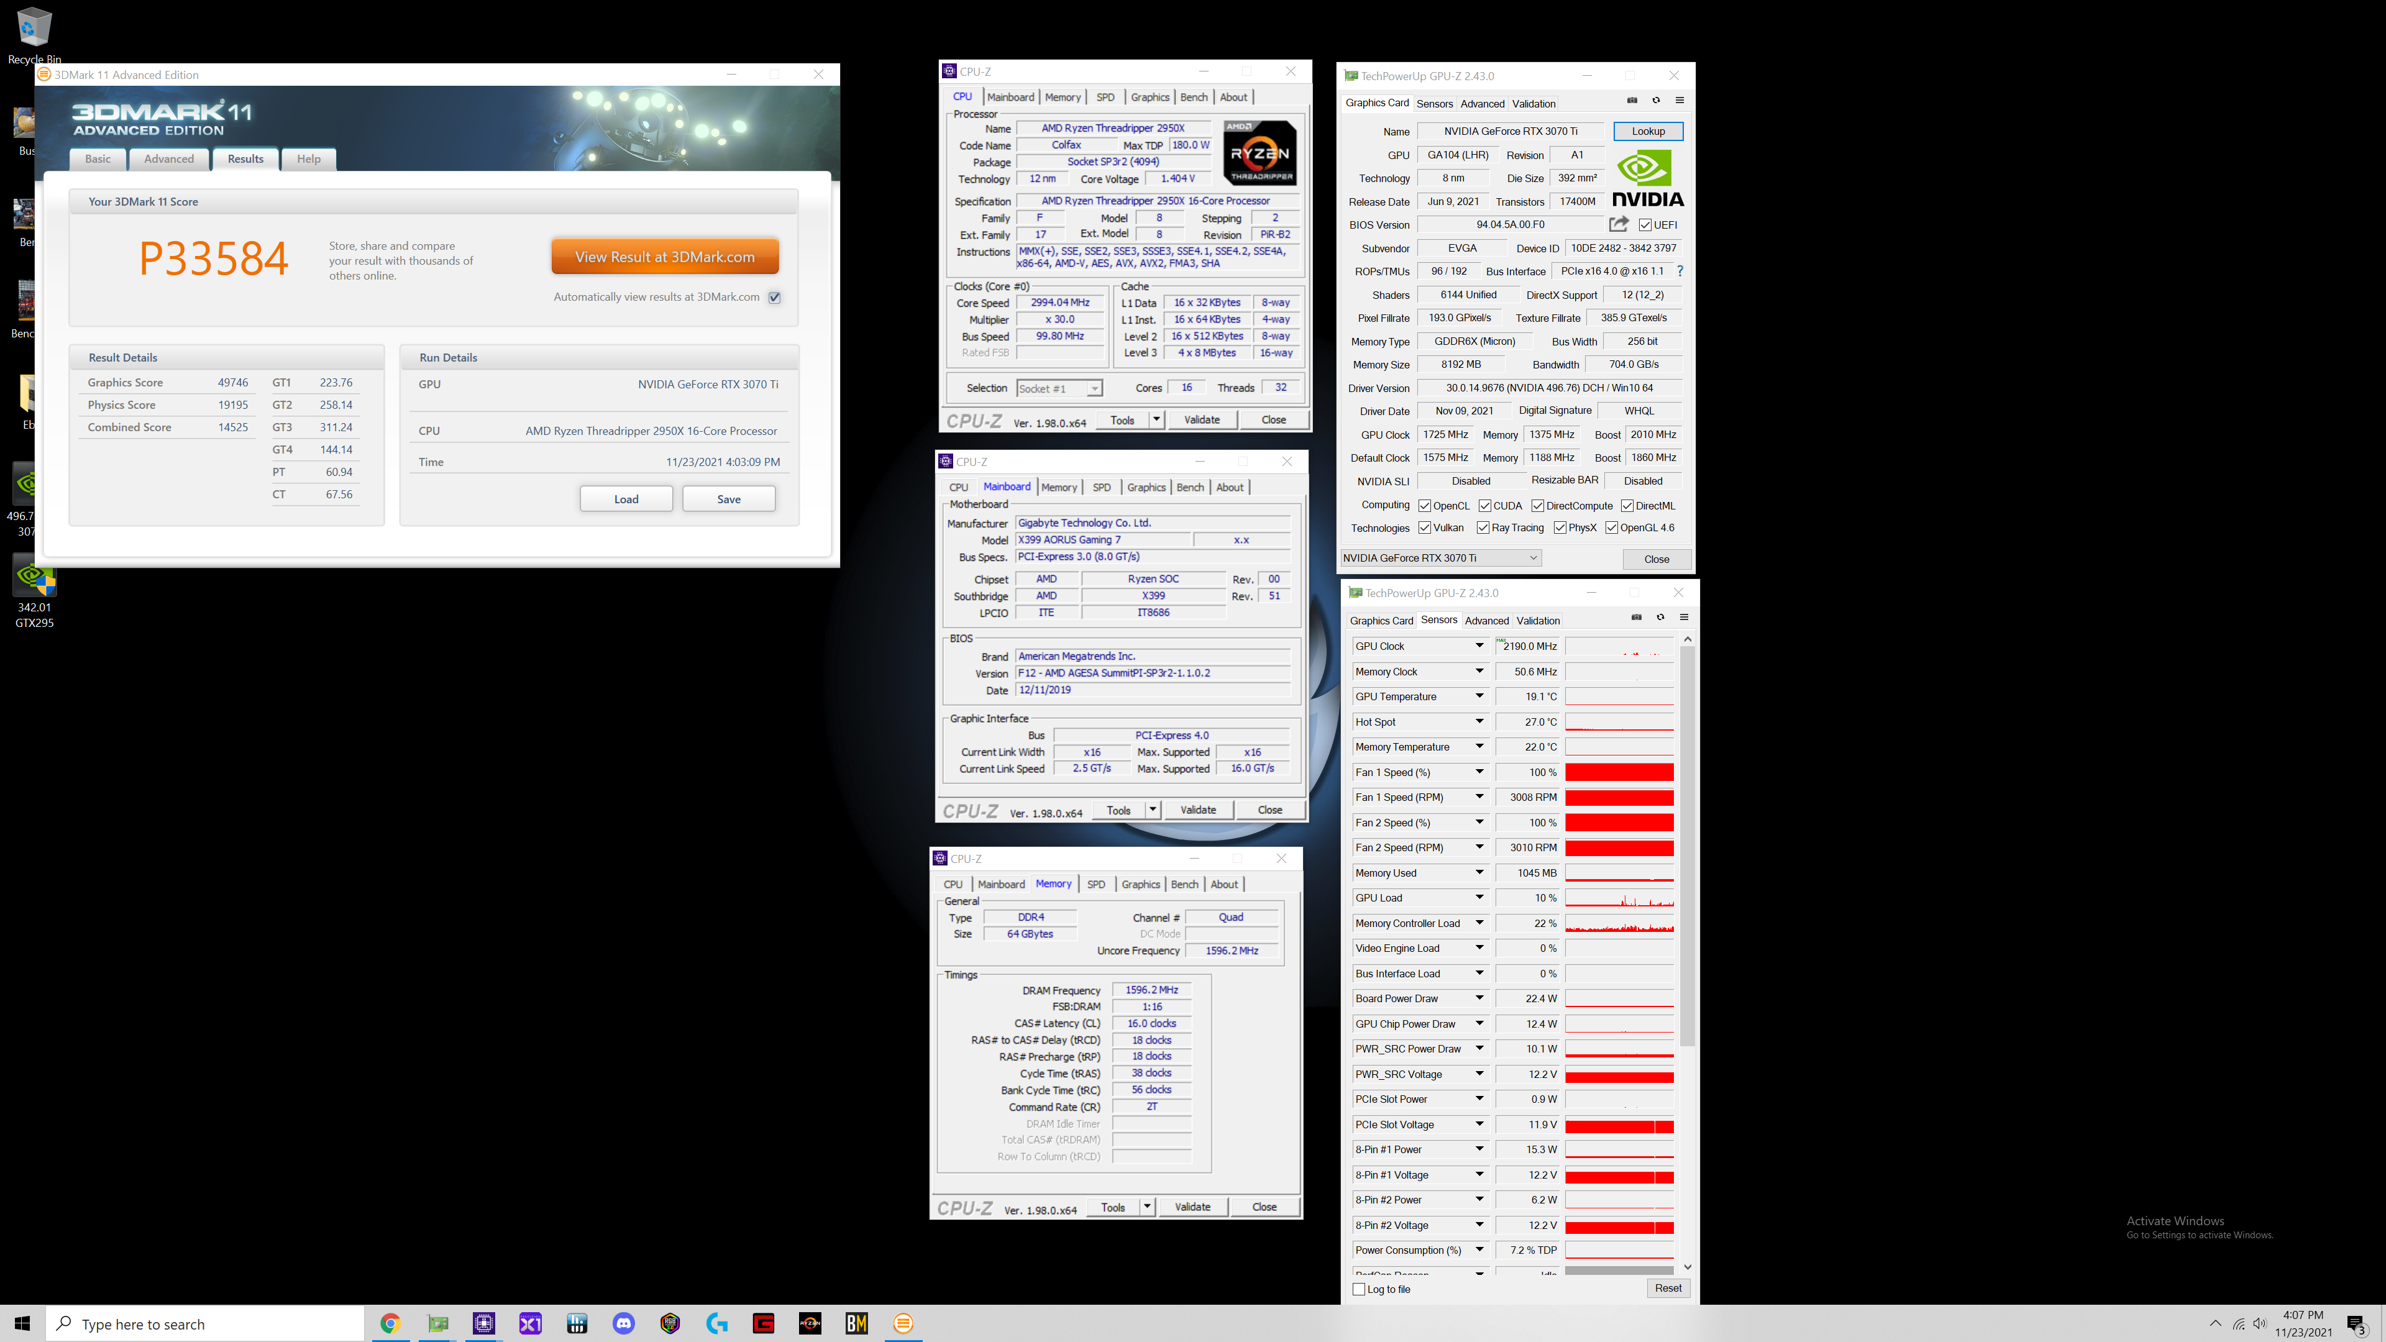Toggle the DirectCompute checkbox
The height and width of the screenshot is (1342, 2386).
(1538, 506)
